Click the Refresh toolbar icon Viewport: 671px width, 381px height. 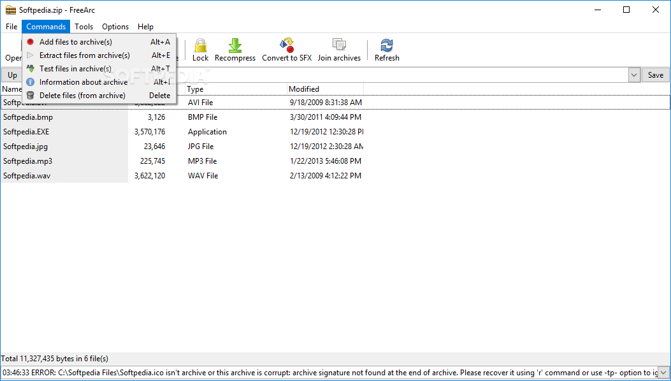coord(387,45)
